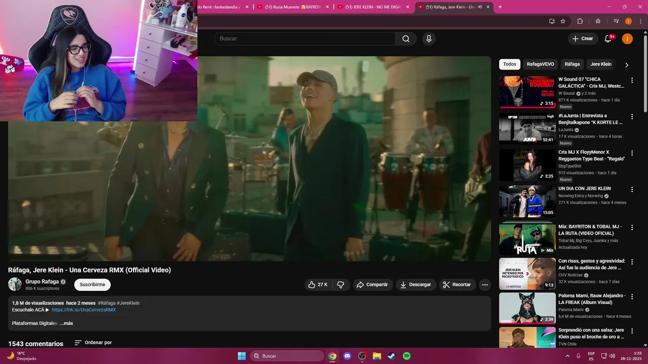Open the Chrome profile avatar
Viewport: 648px width, 364px height.
click(x=628, y=21)
